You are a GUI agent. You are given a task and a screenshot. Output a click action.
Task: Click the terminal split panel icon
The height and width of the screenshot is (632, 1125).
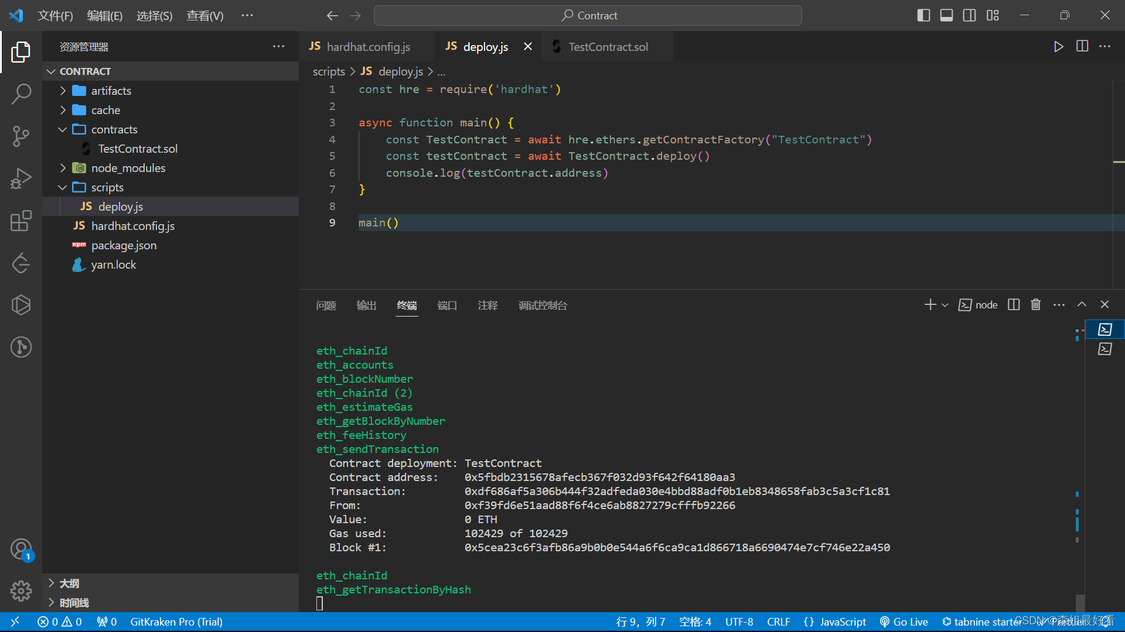coord(1013,304)
